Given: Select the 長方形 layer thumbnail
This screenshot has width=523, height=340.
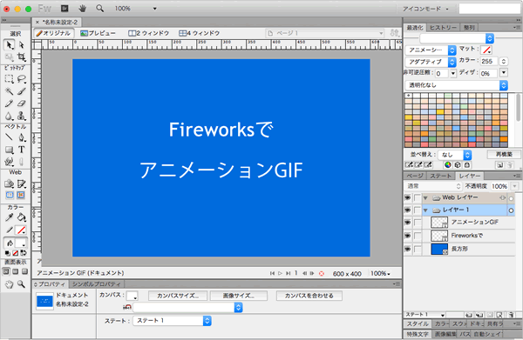Looking at the screenshot, I should [x=439, y=250].
